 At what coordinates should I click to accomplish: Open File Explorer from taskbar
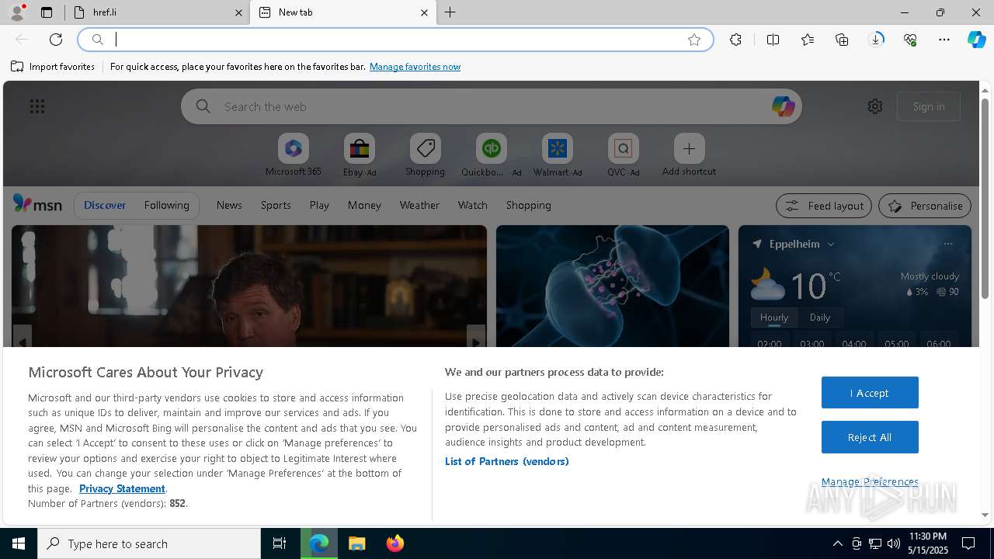pos(357,543)
